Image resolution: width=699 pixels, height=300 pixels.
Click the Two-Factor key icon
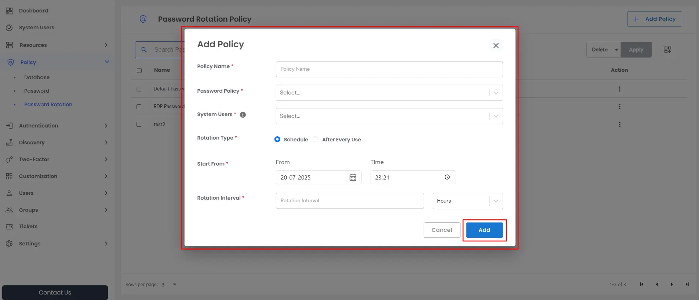(9, 159)
